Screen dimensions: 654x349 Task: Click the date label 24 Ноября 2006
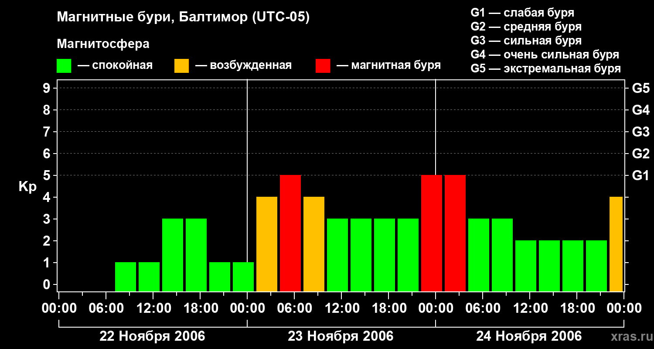coord(529,336)
